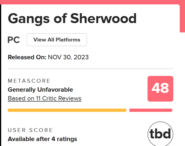Image resolution: width=185 pixels, height=146 pixels.
Task: Click the Available after 4 ratings text
Action: (42, 139)
